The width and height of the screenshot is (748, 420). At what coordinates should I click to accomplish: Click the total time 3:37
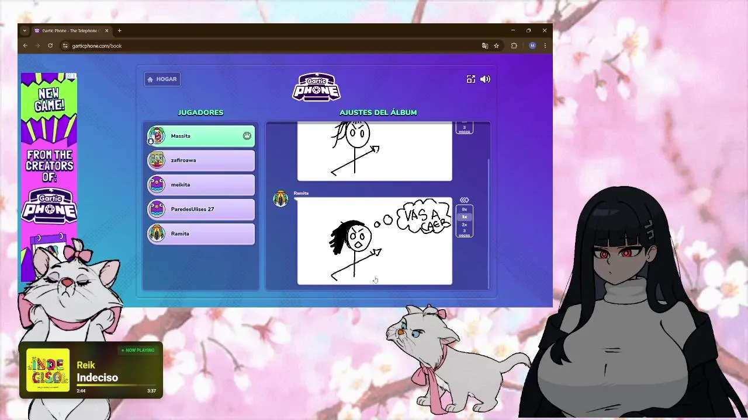(x=151, y=391)
